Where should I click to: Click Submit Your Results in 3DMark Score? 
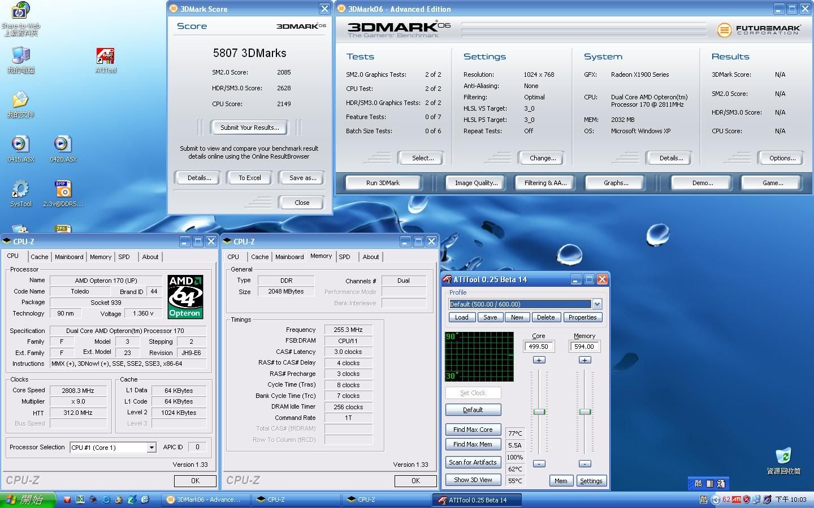click(249, 128)
